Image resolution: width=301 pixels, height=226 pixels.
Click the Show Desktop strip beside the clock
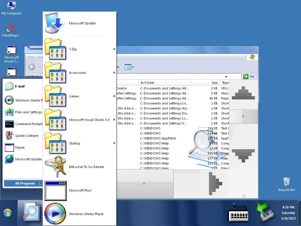(x=300, y=213)
